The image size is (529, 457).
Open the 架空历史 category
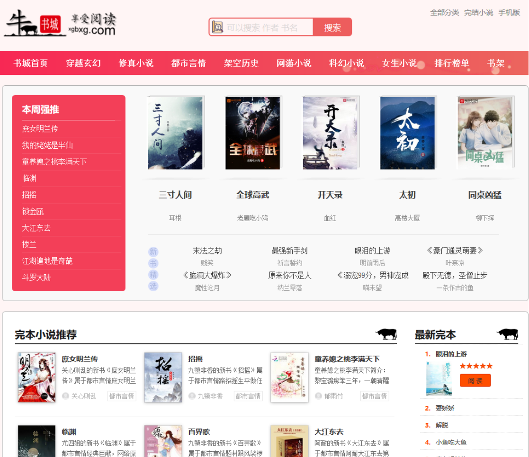click(241, 63)
